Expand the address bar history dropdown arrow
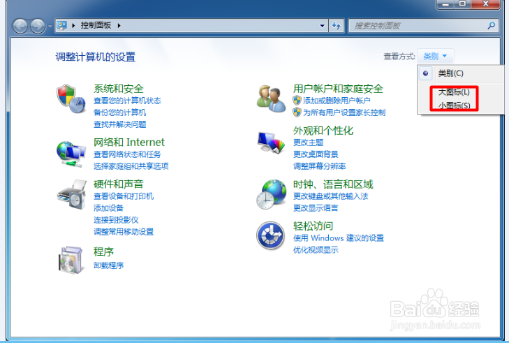Viewport: 509px width, 343px height. (322, 26)
